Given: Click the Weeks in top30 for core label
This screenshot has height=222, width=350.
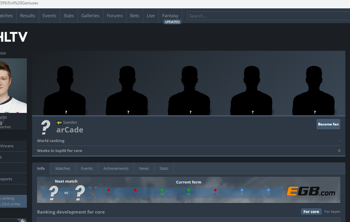Looking at the screenshot, I should click(x=59, y=151).
